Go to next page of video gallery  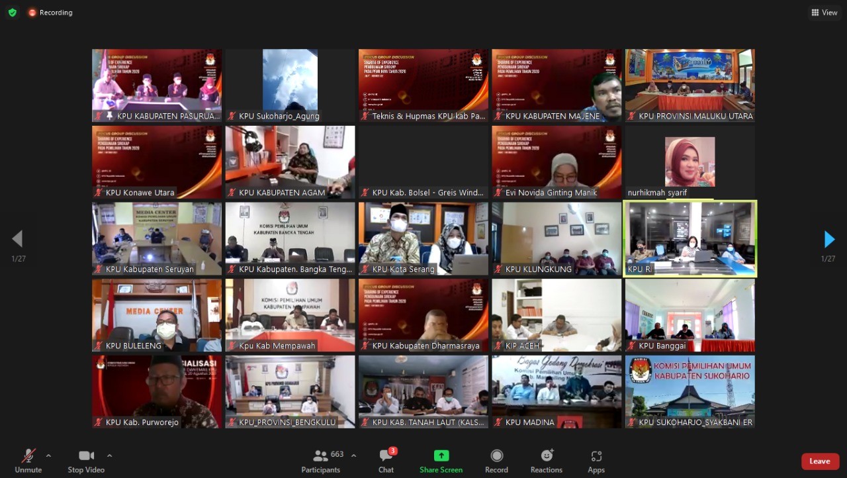pos(829,239)
